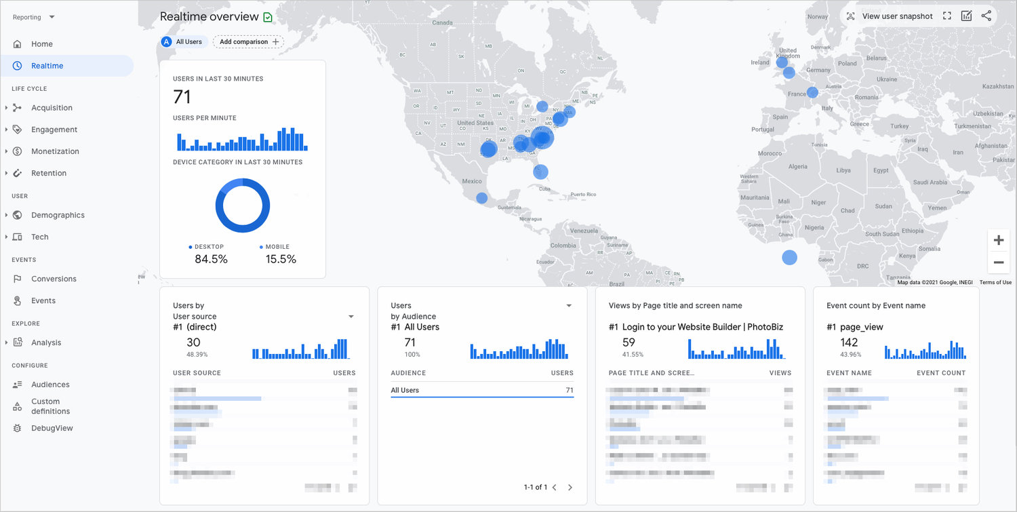Open the Demographics globe icon
This screenshot has height=512, width=1017.
(18, 215)
